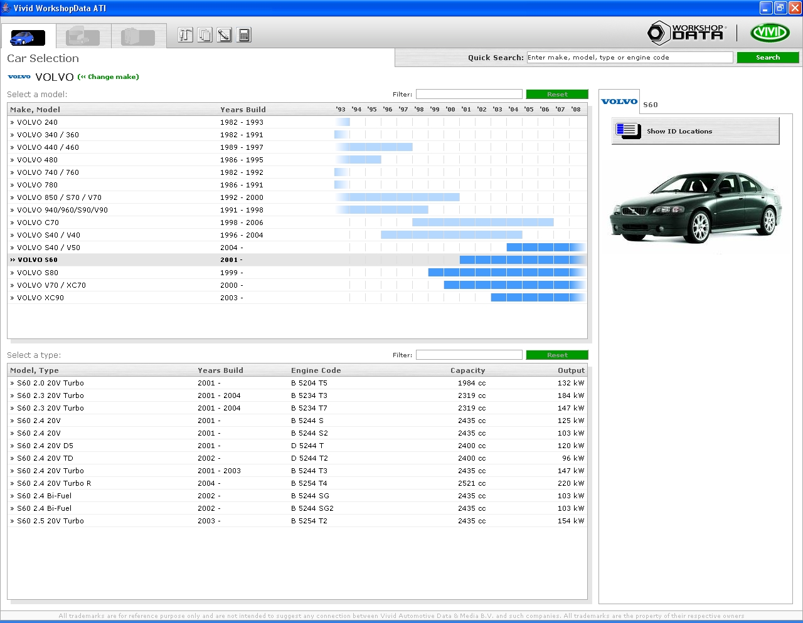The image size is (803, 623).
Task: Choose S60 2.4 Bi-Fuel B 5244 SG
Action: pos(297,496)
